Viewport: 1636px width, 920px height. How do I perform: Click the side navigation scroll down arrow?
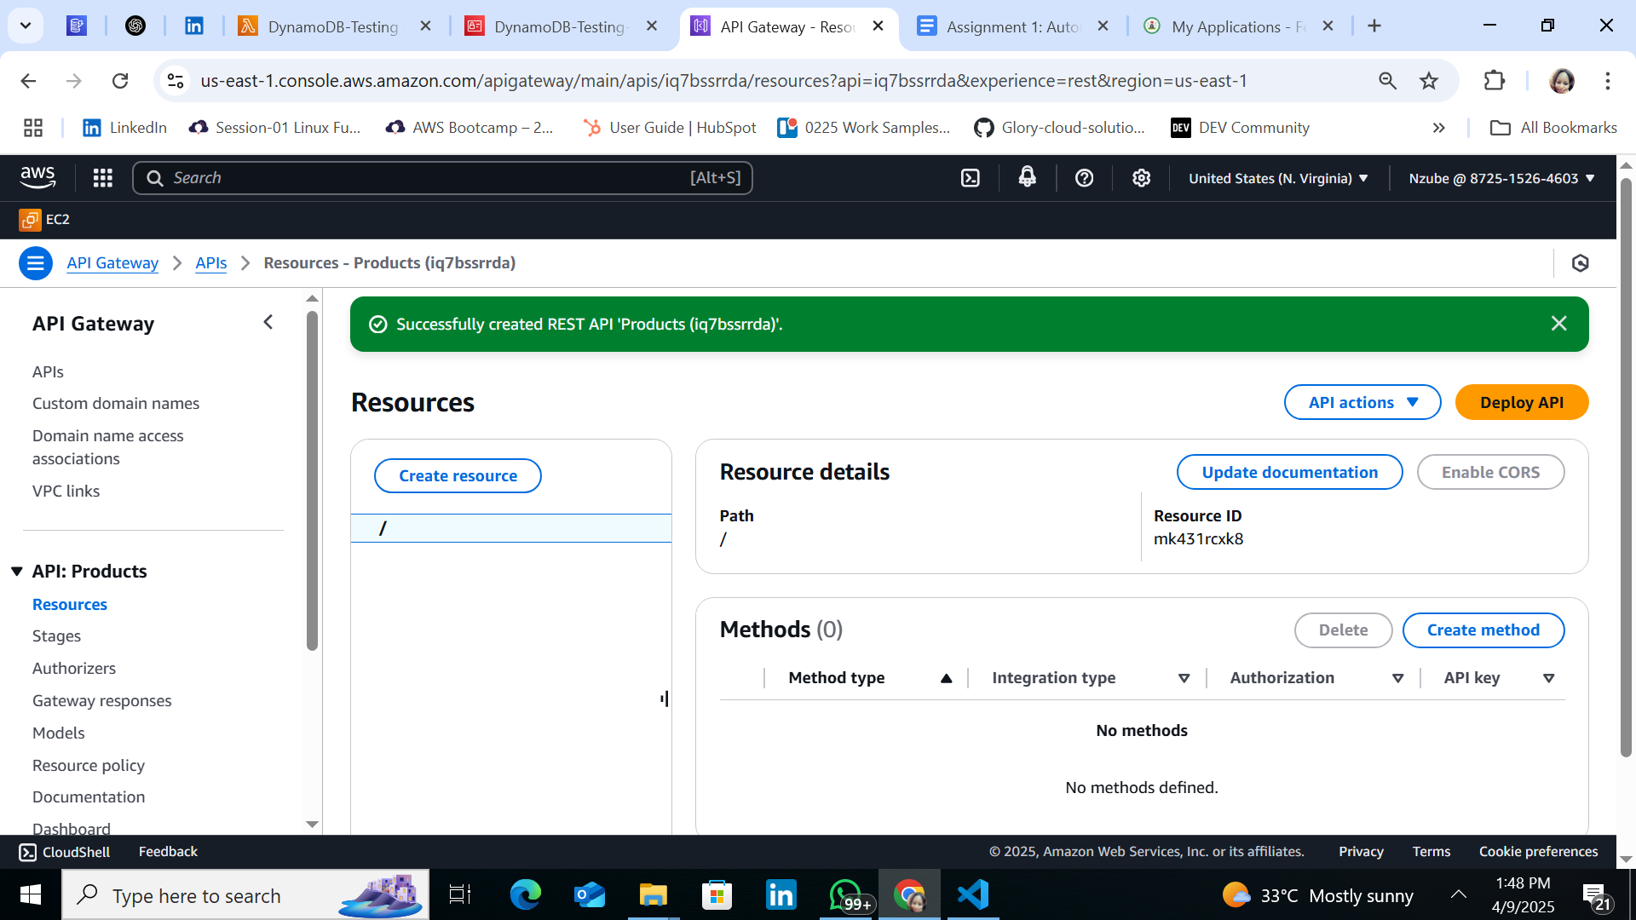[x=312, y=825]
